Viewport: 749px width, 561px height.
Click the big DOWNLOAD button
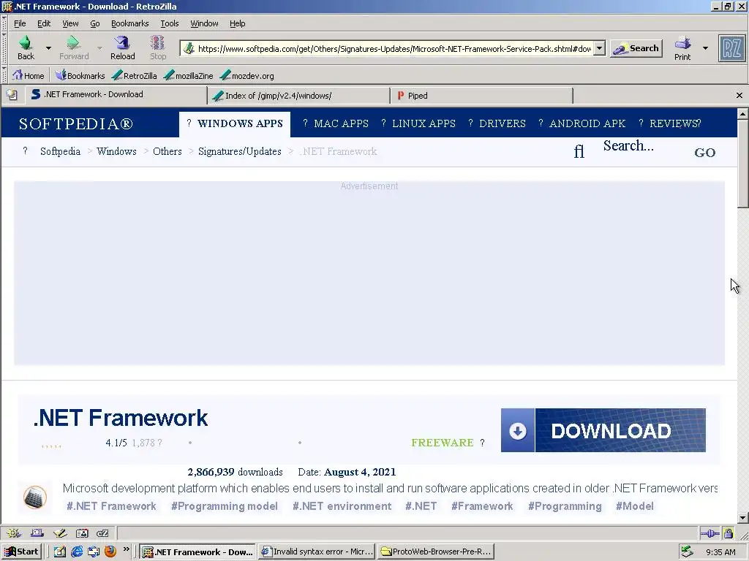(x=603, y=430)
